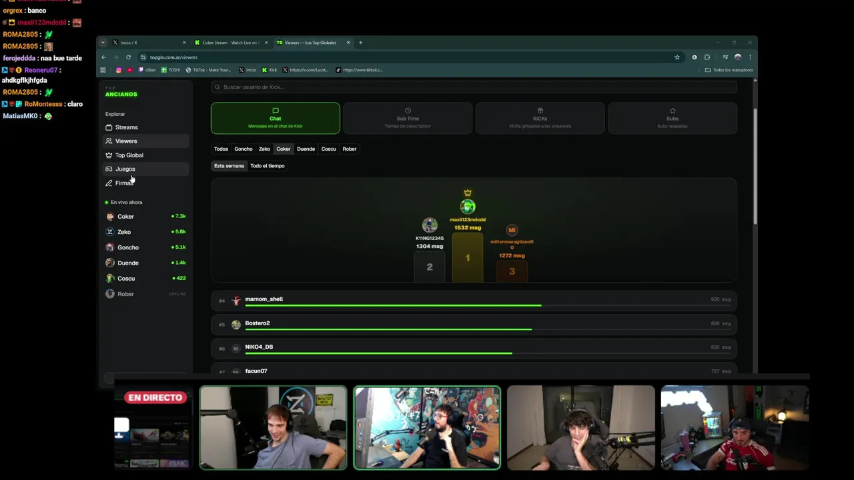Open the Kick bookmark
Image resolution: width=854 pixels, height=480 pixels.
point(270,70)
